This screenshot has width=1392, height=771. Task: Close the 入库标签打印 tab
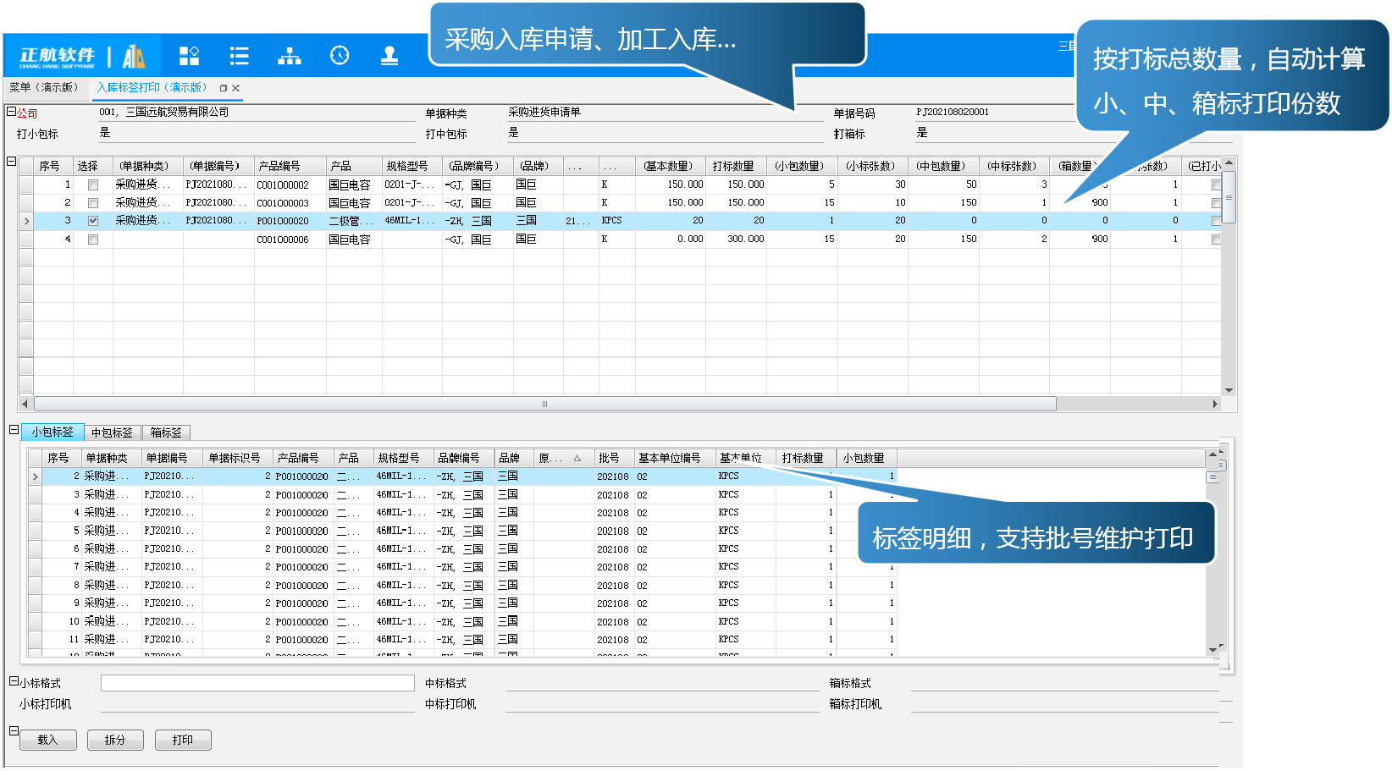click(x=236, y=88)
